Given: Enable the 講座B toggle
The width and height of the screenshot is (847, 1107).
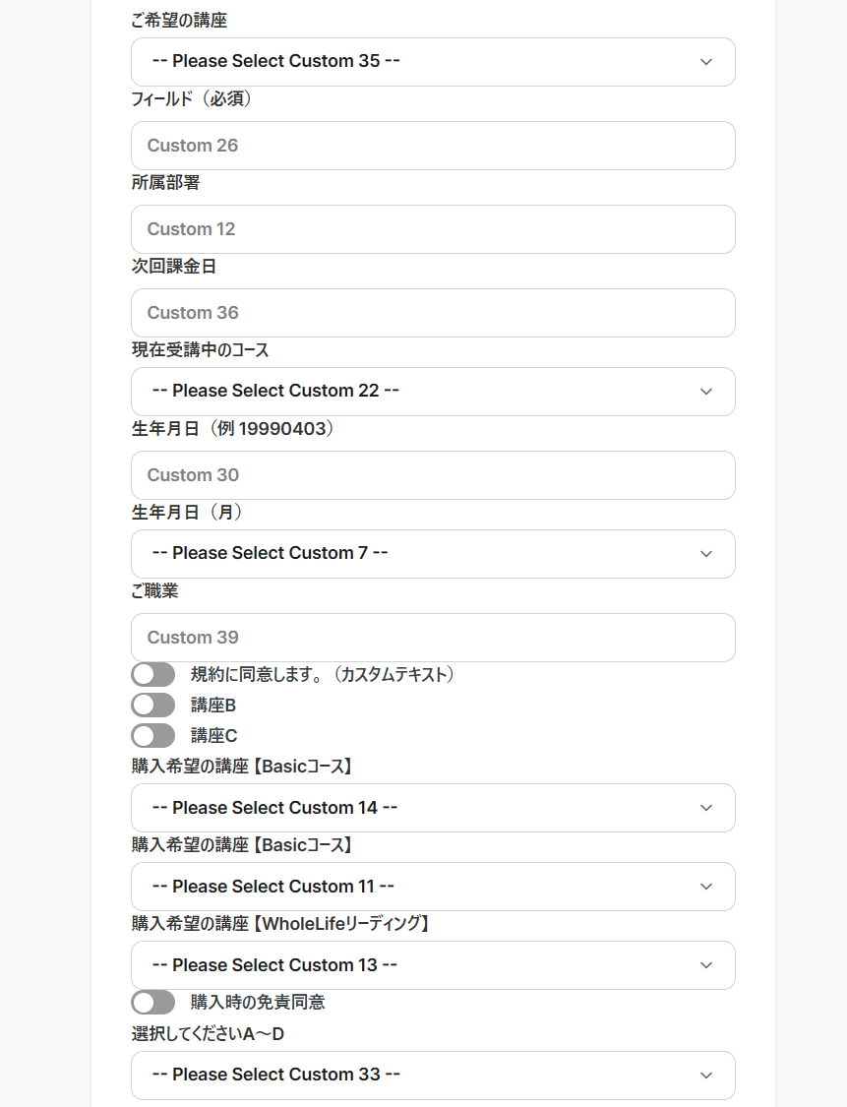Looking at the screenshot, I should tap(153, 705).
